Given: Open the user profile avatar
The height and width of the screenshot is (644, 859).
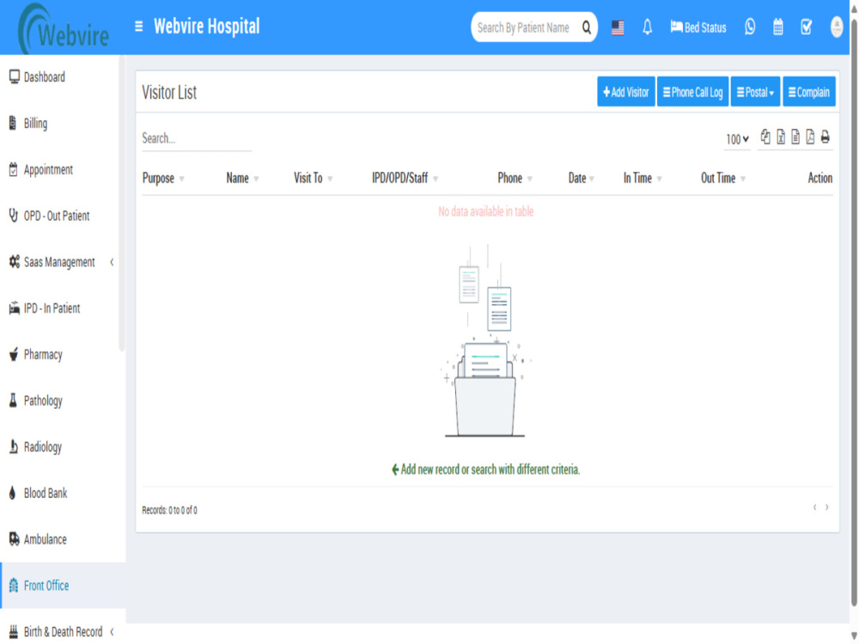Looking at the screenshot, I should (x=837, y=27).
